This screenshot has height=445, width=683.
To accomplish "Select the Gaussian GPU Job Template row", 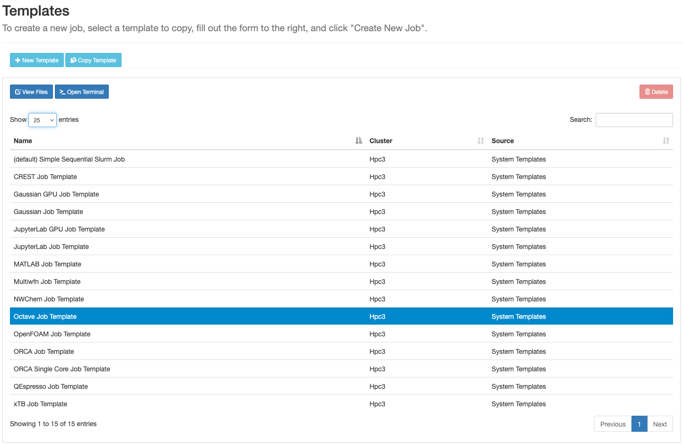I will tap(189, 194).
